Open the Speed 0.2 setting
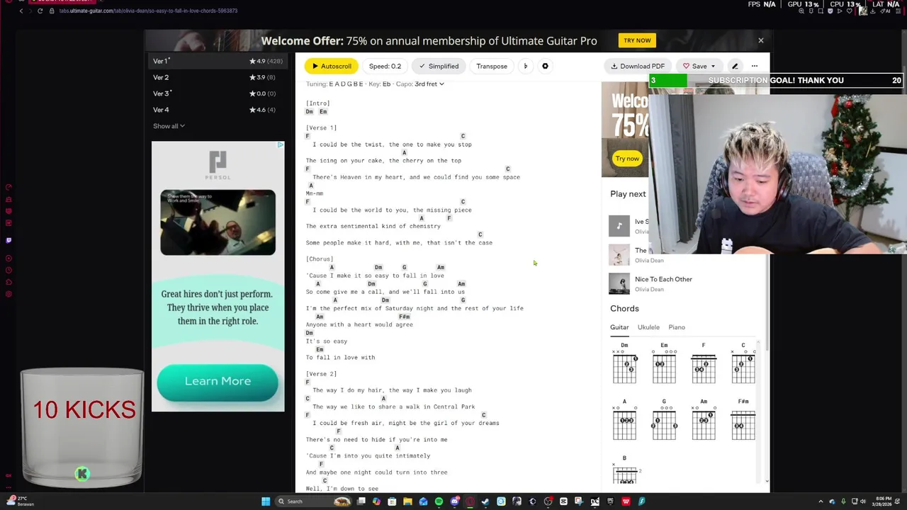Image resolution: width=907 pixels, height=510 pixels. click(385, 66)
